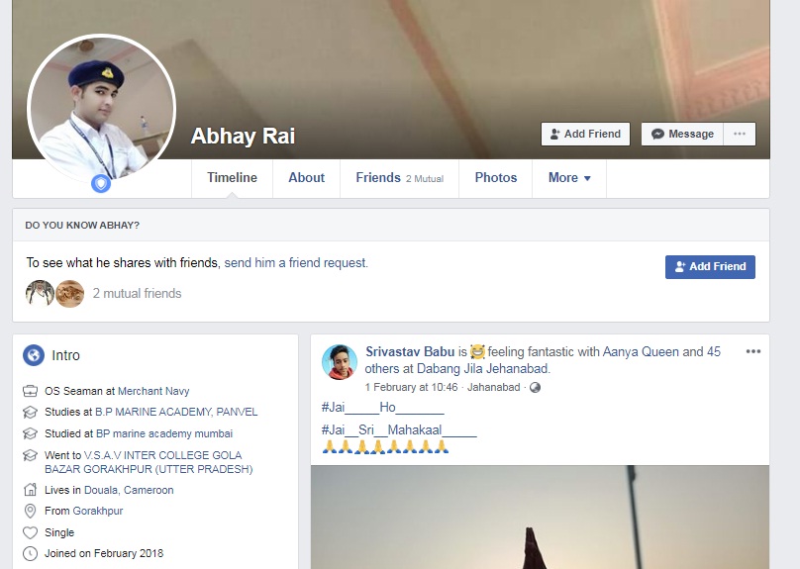Click the clock icon beside 'Joined on'
Image resolution: width=800 pixels, height=569 pixels.
click(x=30, y=554)
